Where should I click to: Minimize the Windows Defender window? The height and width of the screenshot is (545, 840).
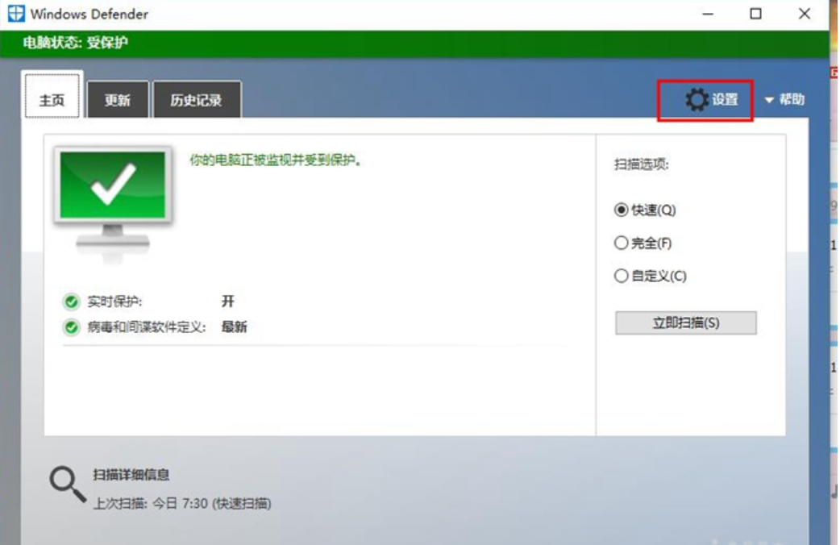pyautogui.click(x=709, y=14)
